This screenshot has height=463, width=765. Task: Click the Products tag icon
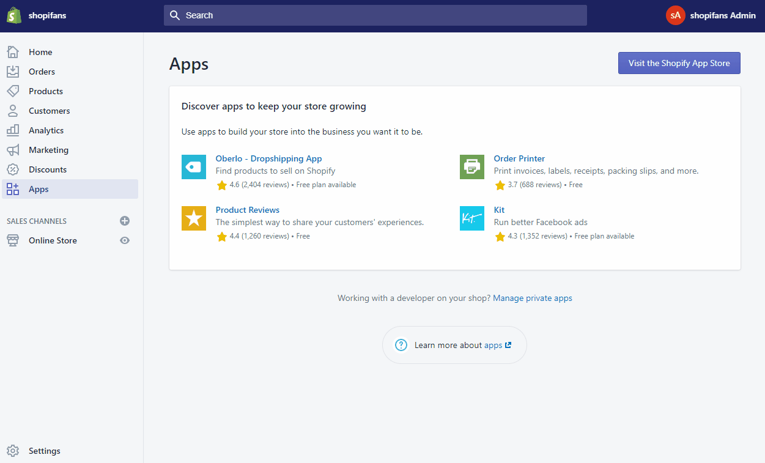[x=13, y=91]
